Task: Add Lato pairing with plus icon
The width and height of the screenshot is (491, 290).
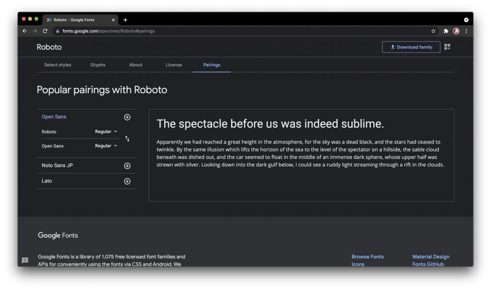Action: tap(127, 181)
